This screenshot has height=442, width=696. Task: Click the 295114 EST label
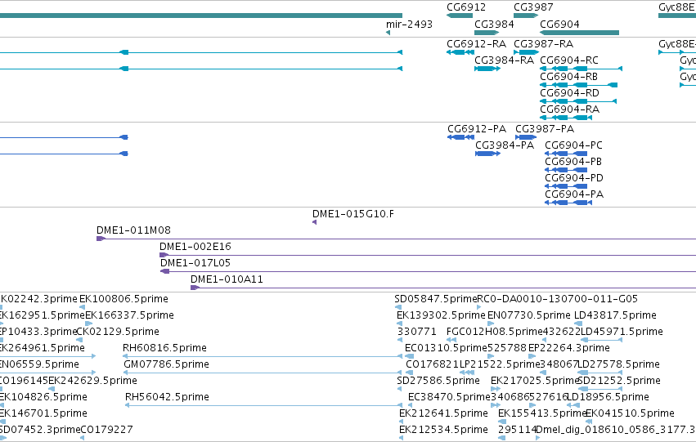(518, 430)
